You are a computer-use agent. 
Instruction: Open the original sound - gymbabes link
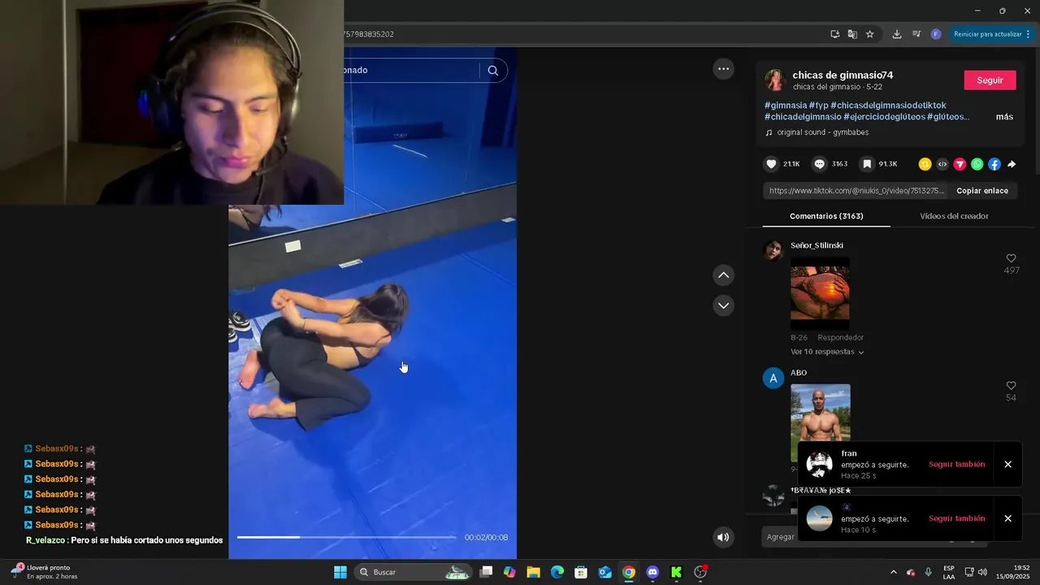click(x=822, y=132)
